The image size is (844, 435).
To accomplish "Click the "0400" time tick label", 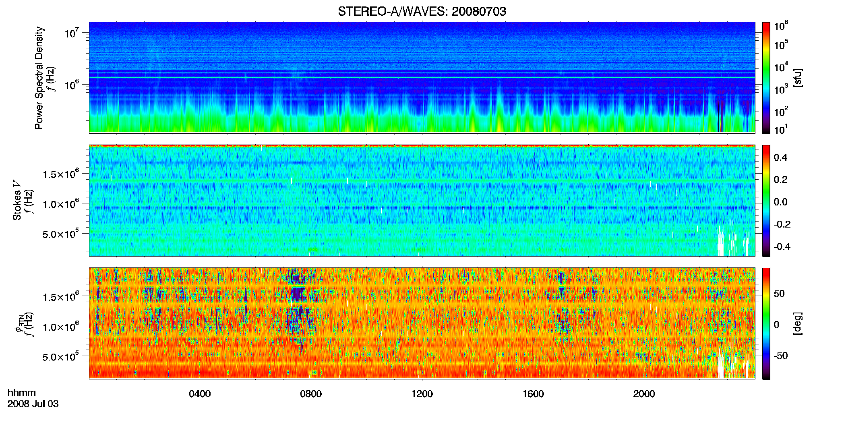I will 200,394.
